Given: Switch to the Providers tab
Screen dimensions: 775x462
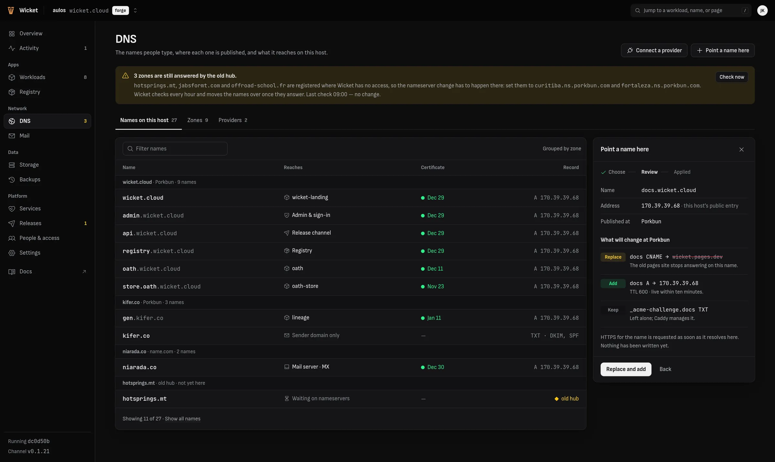Looking at the screenshot, I should [233, 120].
